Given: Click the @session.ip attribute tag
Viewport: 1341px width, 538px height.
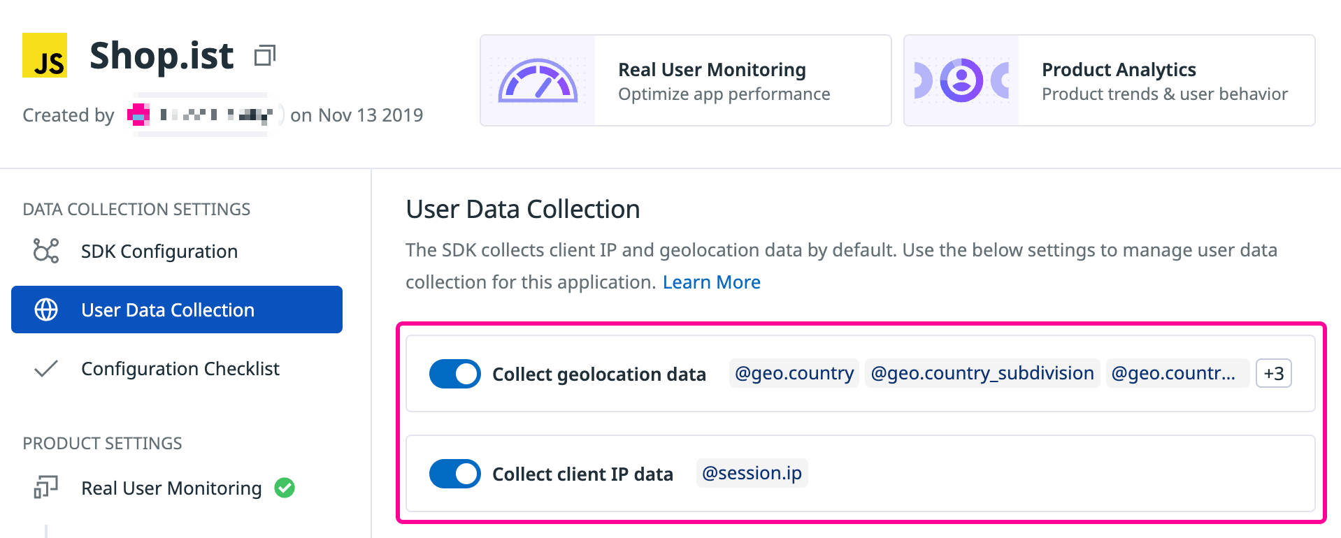Looking at the screenshot, I should [752, 474].
